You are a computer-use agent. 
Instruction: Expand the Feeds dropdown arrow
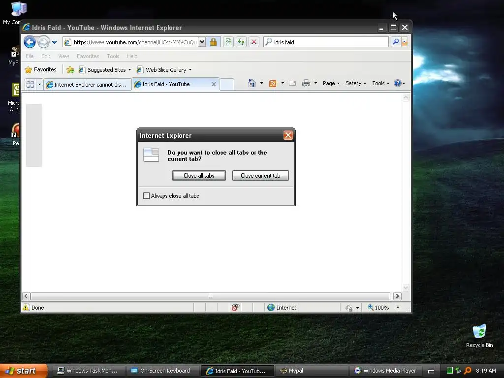tap(283, 83)
